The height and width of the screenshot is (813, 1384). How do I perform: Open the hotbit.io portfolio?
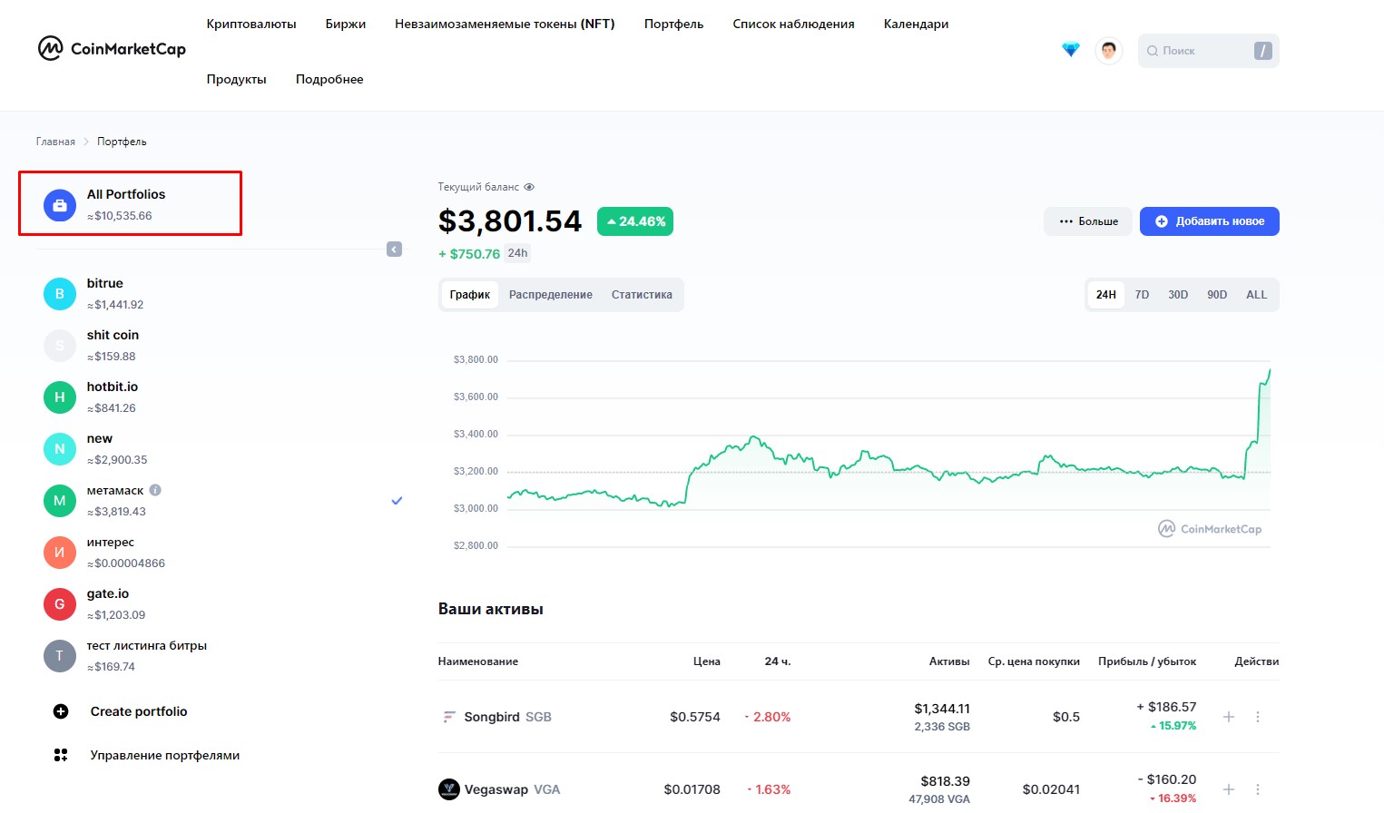222,397
